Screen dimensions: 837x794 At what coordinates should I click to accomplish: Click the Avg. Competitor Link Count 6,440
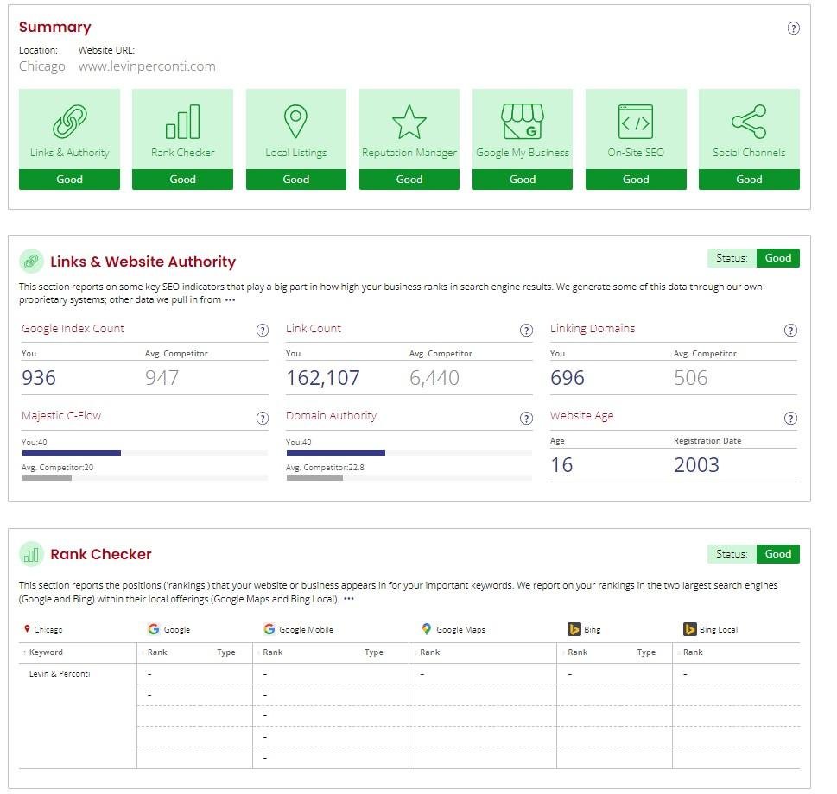click(434, 378)
